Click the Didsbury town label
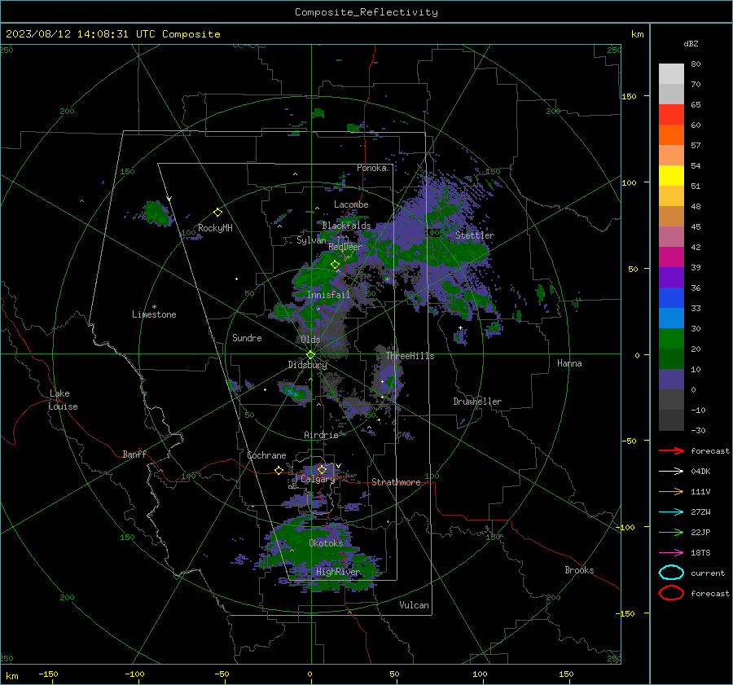This screenshot has height=685, width=733. [307, 365]
